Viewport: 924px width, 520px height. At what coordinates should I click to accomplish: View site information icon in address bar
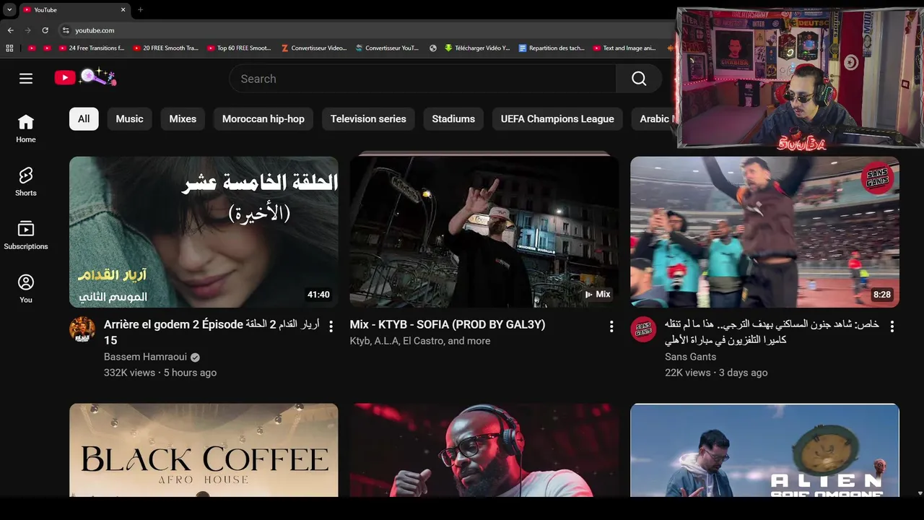coord(66,30)
